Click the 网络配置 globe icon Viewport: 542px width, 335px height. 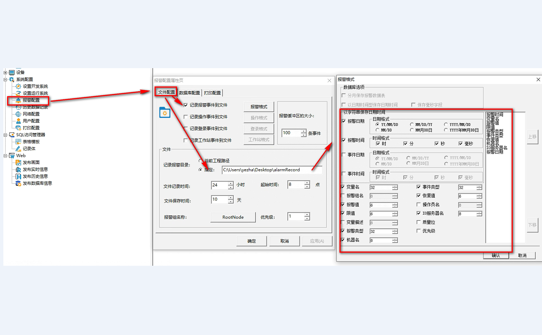tap(18, 114)
